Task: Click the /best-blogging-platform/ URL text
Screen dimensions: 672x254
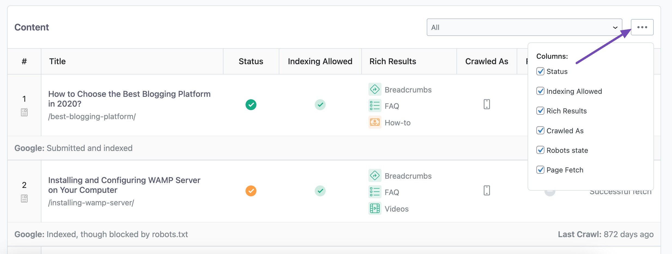Action: 92,116
